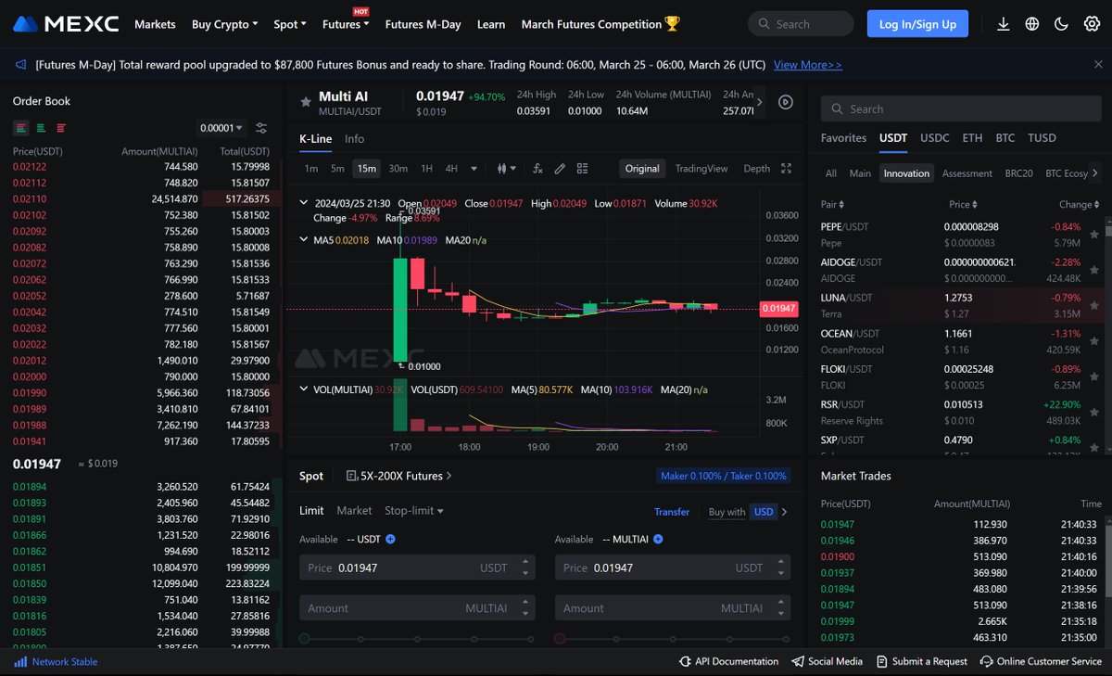This screenshot has height=676, width=1112.
Task: Collapse the OHLC info chevron on chart
Action: pyautogui.click(x=305, y=203)
